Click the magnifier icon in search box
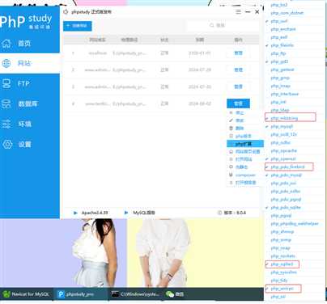Screen dimensions: 327x304 pyautogui.click(x=211, y=25)
